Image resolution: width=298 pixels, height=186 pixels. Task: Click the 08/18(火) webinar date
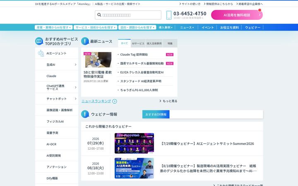click(x=96, y=168)
